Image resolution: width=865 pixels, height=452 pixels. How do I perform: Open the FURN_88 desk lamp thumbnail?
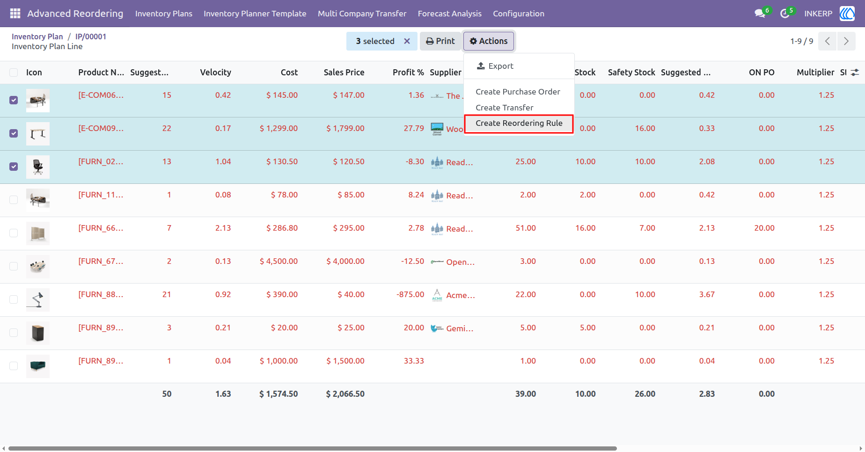click(x=38, y=299)
